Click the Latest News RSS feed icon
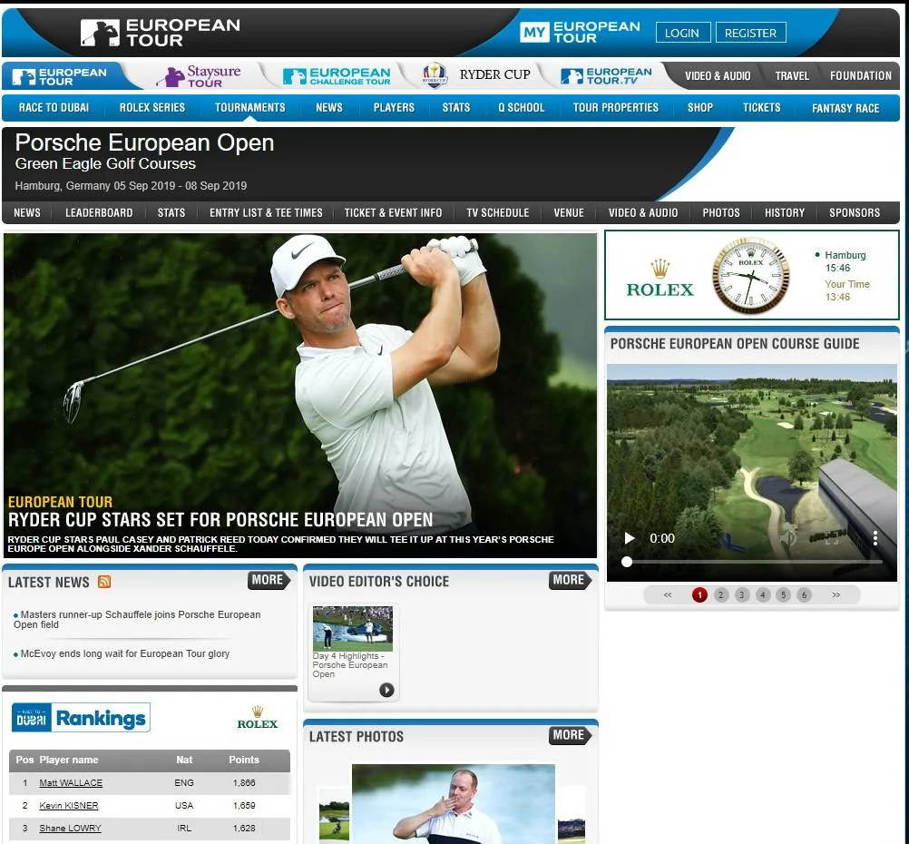 (x=104, y=582)
